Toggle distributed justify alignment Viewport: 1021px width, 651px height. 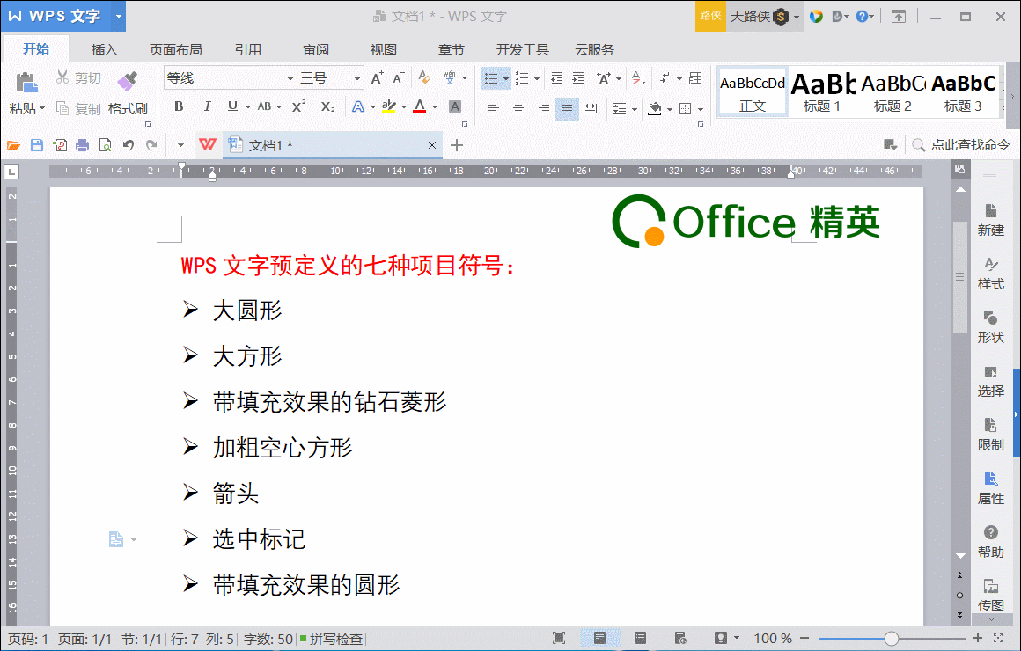[x=590, y=109]
